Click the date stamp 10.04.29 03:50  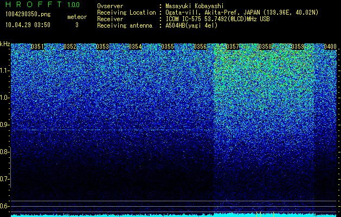28,25
